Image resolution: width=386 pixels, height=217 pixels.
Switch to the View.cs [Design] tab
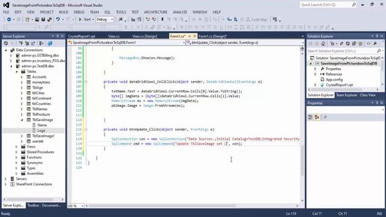145,36
